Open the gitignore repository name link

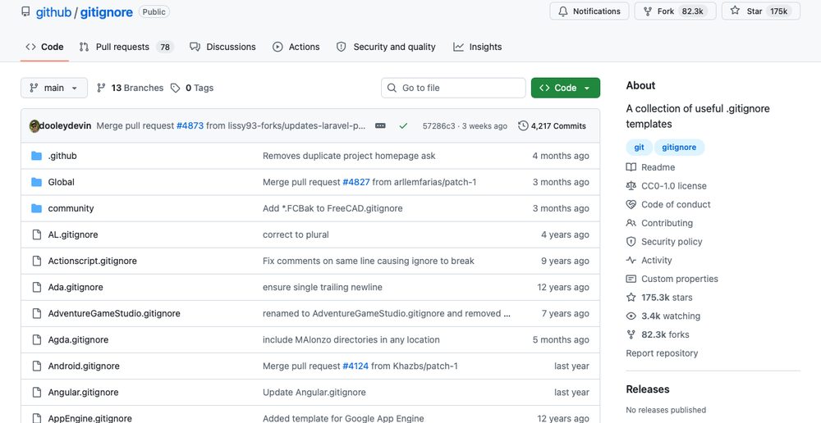point(106,12)
